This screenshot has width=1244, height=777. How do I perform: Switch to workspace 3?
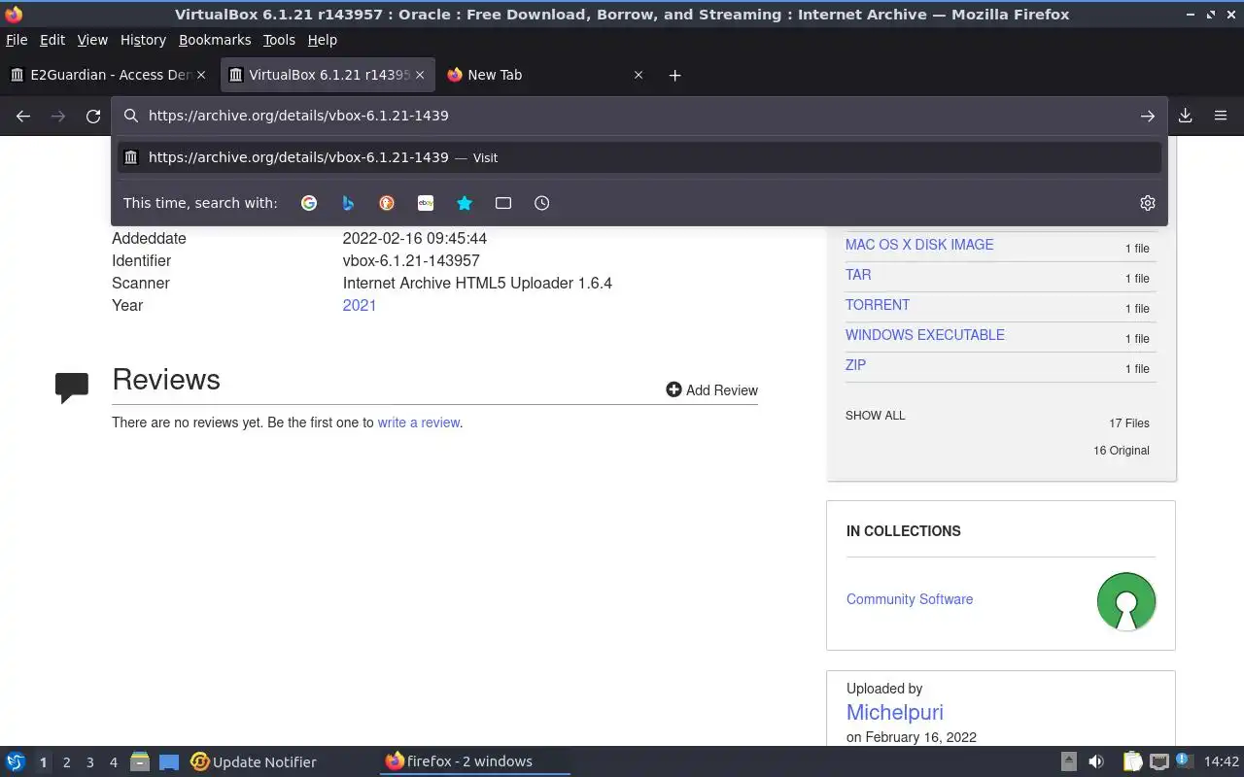[x=89, y=762]
